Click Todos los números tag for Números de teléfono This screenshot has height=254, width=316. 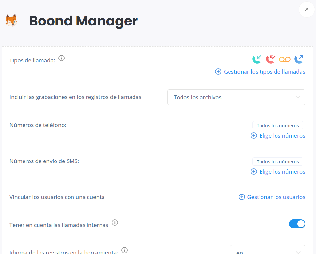point(278,125)
